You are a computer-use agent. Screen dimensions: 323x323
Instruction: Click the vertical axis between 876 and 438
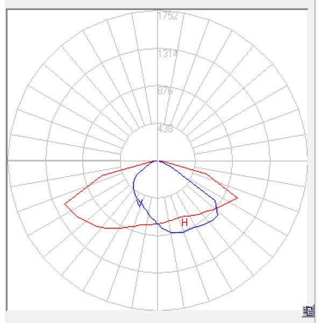(157, 110)
